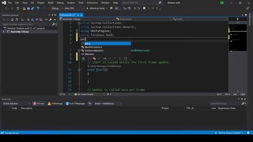Image resolution: width=253 pixels, height=142 pixels.
Task: Click the Solution Explorer Properties wrench icon
Action: [x=50, y=20]
